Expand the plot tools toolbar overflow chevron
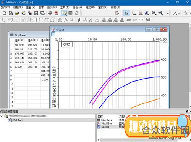Image resolution: width=191 pixels, height=142 pixels. [168, 13]
